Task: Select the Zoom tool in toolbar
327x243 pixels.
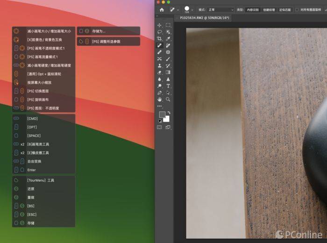Action: [x=168, y=100]
